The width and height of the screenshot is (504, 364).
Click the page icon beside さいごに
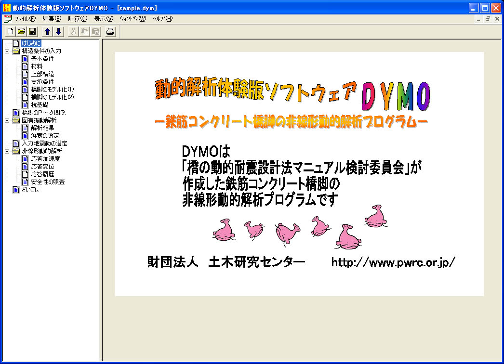point(16,190)
